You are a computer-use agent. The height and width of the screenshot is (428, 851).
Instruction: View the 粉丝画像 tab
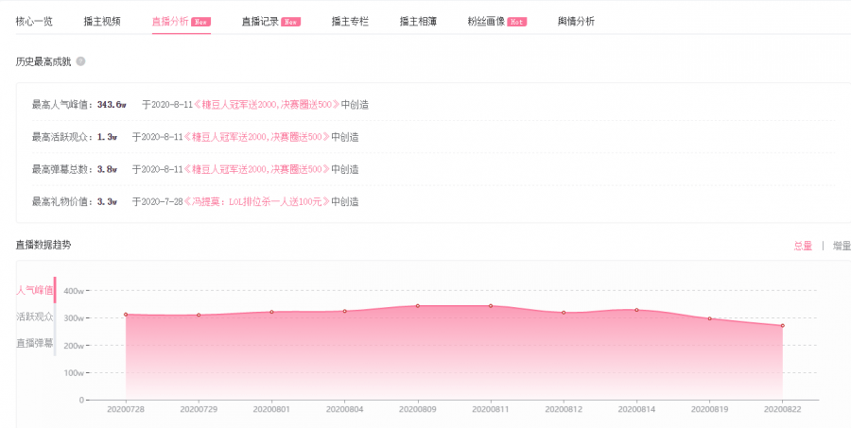pyautogui.click(x=486, y=21)
